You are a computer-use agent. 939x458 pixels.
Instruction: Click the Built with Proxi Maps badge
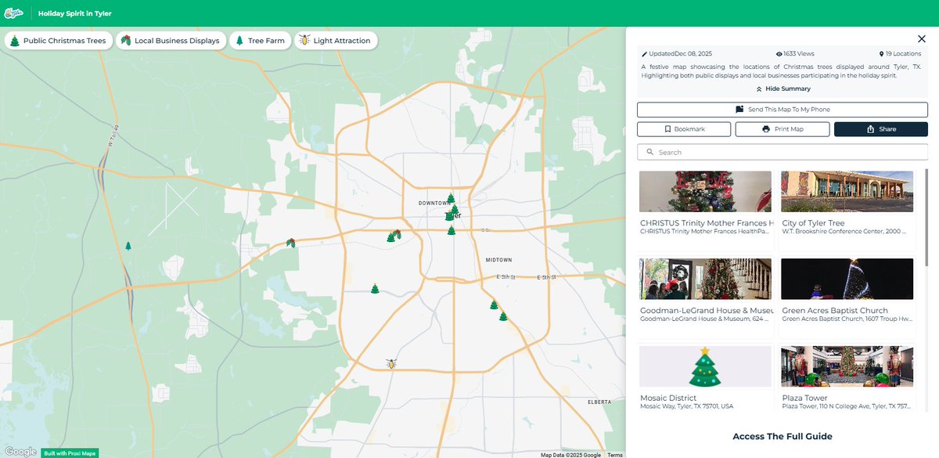[70, 453]
